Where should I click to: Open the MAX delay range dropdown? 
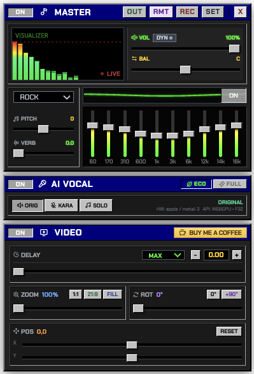(163, 255)
